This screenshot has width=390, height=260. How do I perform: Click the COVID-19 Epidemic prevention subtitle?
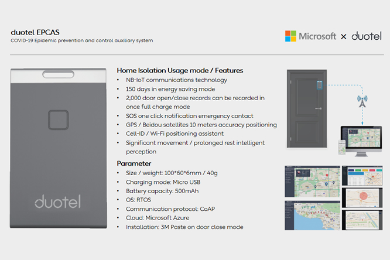pos(82,40)
